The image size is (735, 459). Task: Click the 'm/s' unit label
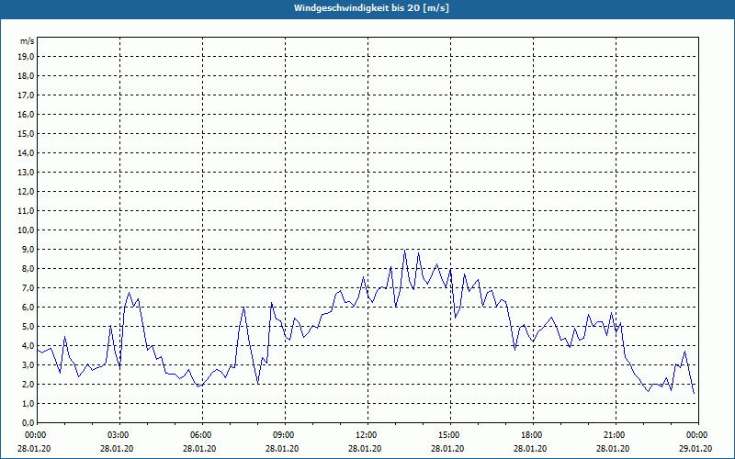click(28, 41)
